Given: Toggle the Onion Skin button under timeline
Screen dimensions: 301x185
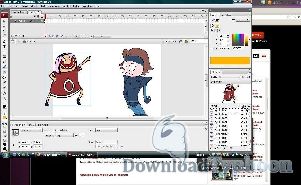Looking at the screenshot, I should click(x=50, y=36).
